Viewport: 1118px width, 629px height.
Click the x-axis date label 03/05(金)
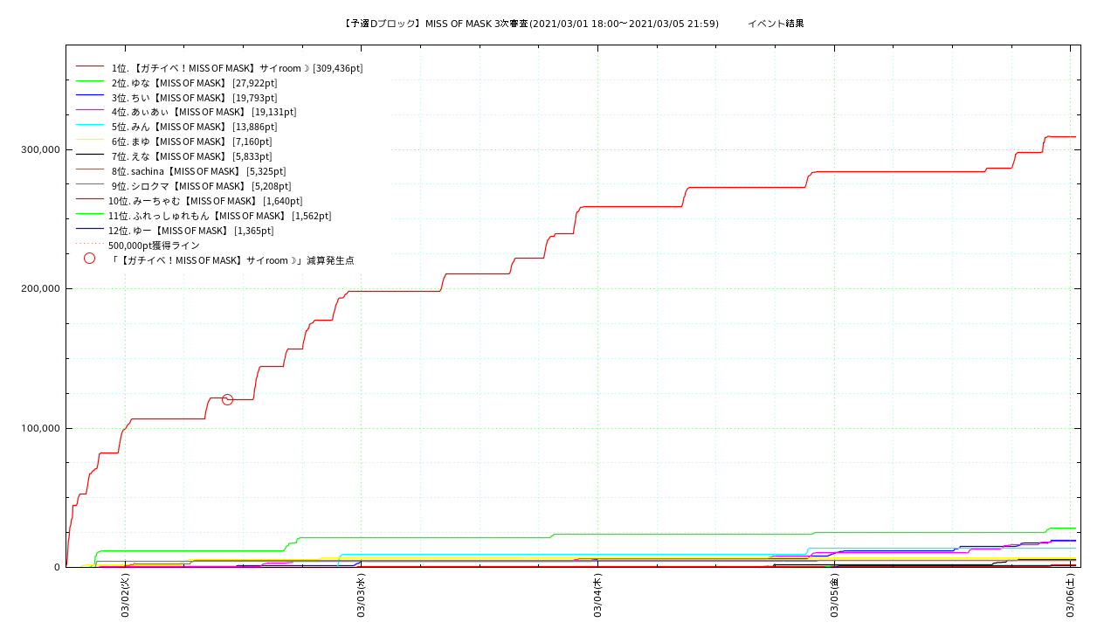click(x=835, y=597)
